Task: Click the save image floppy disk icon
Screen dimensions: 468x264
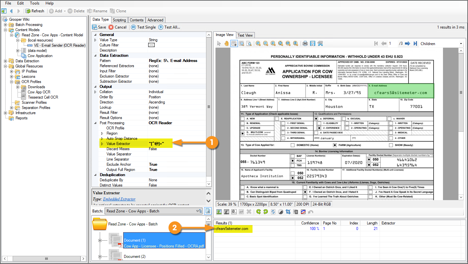Action: tap(312, 43)
